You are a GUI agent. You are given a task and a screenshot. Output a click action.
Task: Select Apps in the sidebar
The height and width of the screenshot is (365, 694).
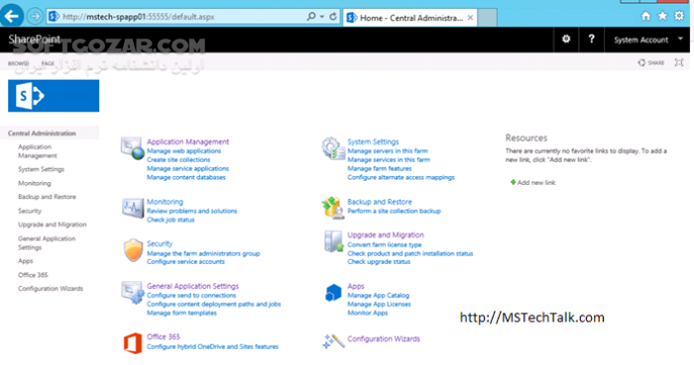25,261
